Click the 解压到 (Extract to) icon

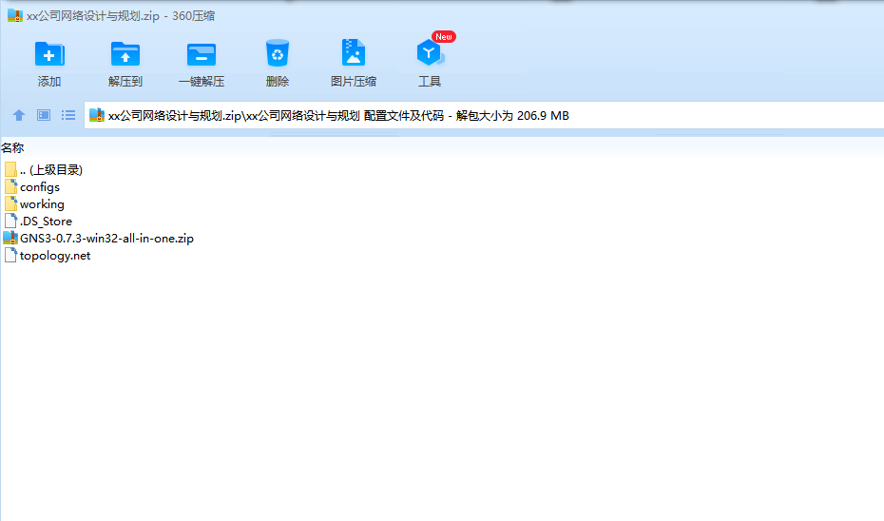pyautogui.click(x=125, y=55)
